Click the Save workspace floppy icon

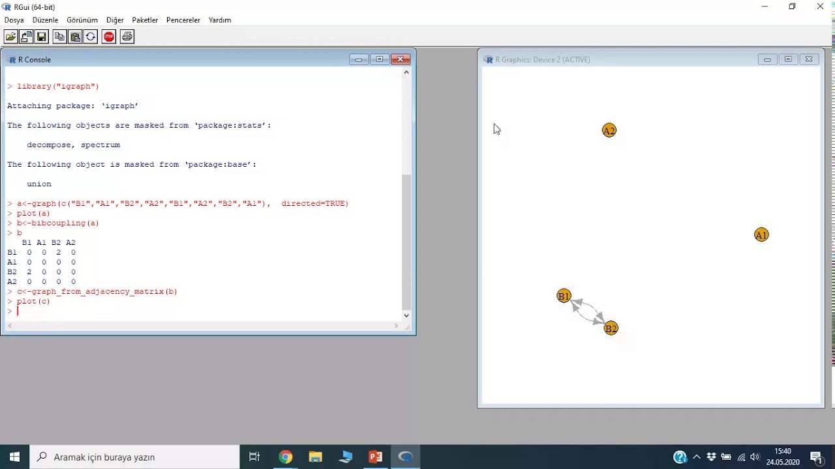point(42,37)
